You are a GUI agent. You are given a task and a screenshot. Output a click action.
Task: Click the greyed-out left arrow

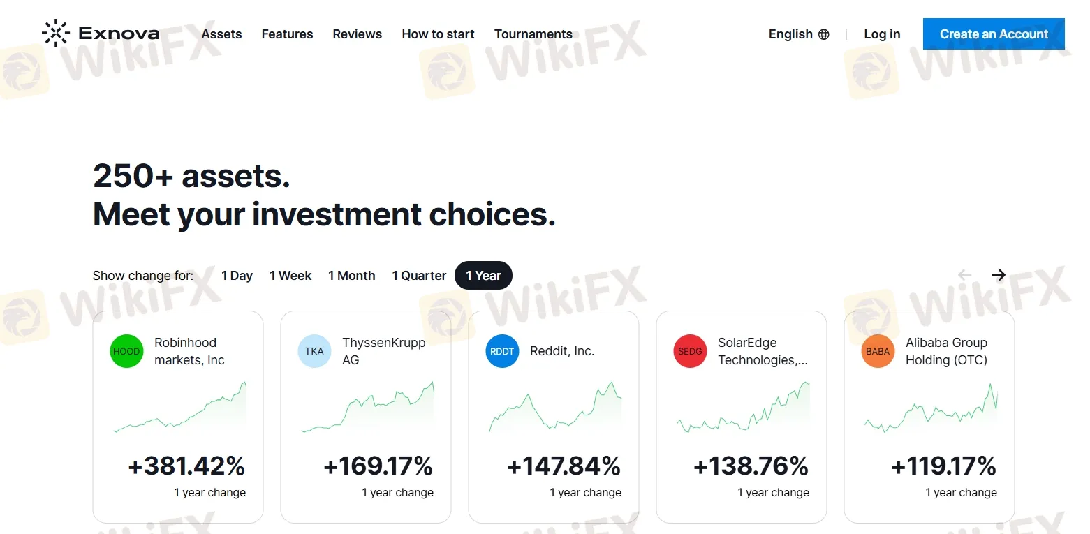(x=965, y=275)
